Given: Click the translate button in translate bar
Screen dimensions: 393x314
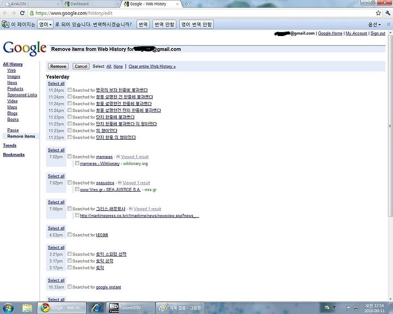Looking at the screenshot, I should (x=143, y=25).
